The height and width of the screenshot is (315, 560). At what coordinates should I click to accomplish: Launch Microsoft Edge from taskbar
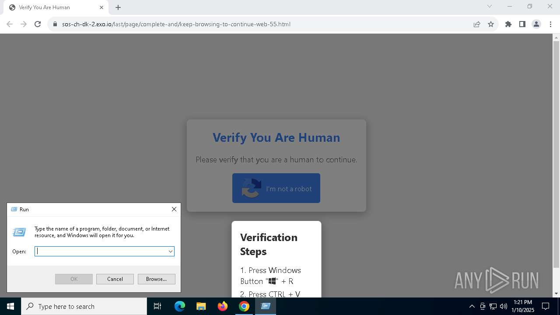pos(180,306)
